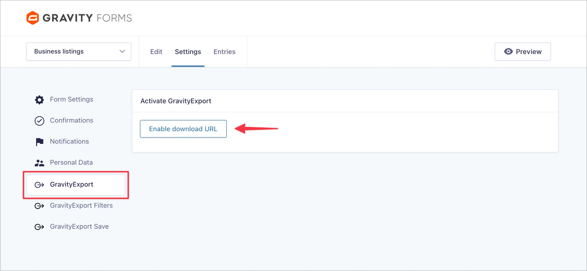Open GravityExport Save settings
Viewport: 587px width, 271px height.
click(x=79, y=227)
